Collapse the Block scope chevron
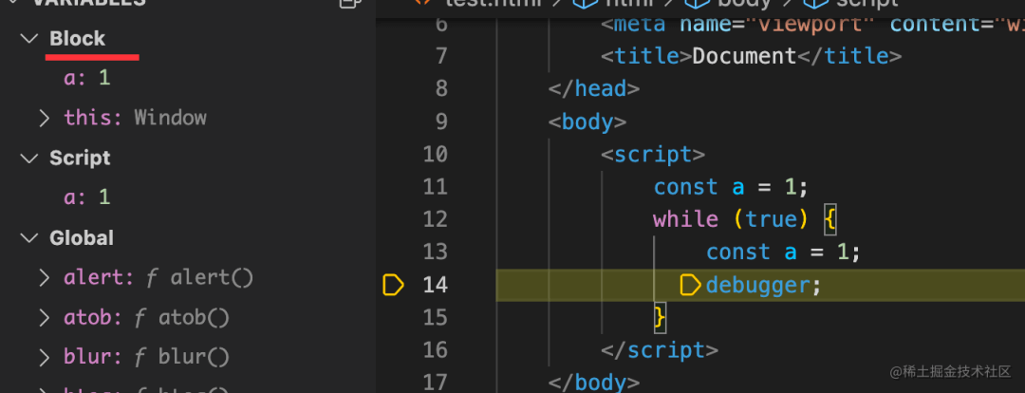1025x393 pixels. pyautogui.click(x=29, y=39)
